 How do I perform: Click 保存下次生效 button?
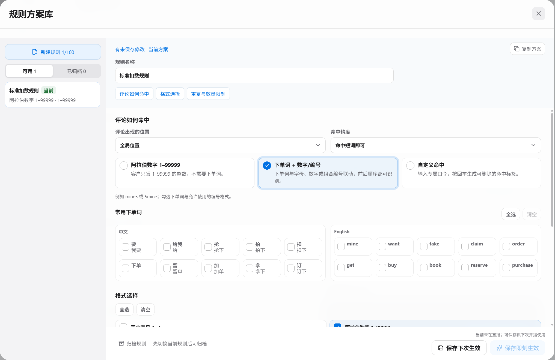459,348
